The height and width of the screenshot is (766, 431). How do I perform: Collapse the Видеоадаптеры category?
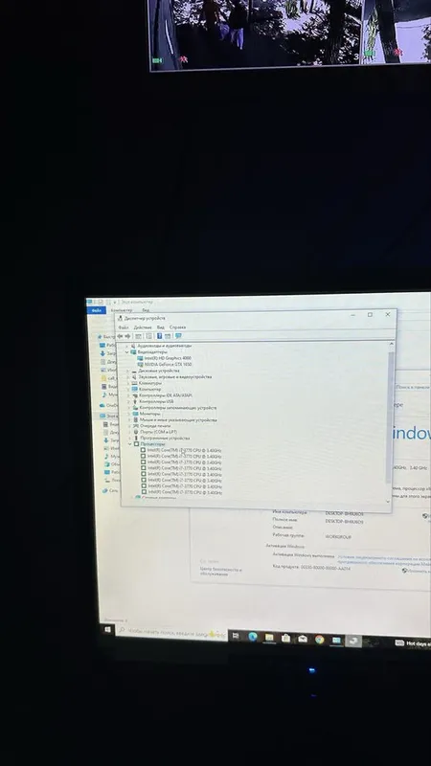click(127, 351)
